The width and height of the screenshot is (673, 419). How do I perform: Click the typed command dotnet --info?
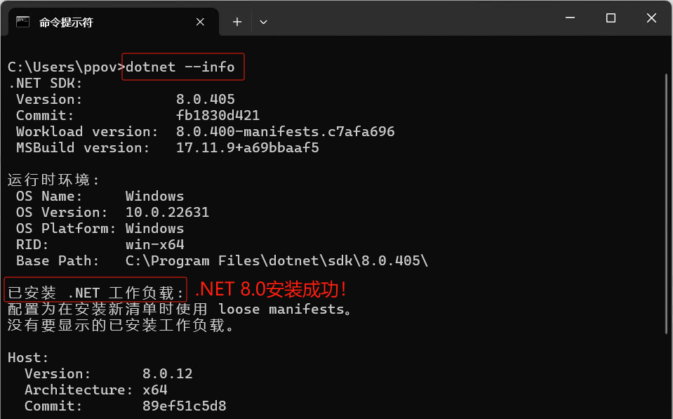(x=180, y=67)
